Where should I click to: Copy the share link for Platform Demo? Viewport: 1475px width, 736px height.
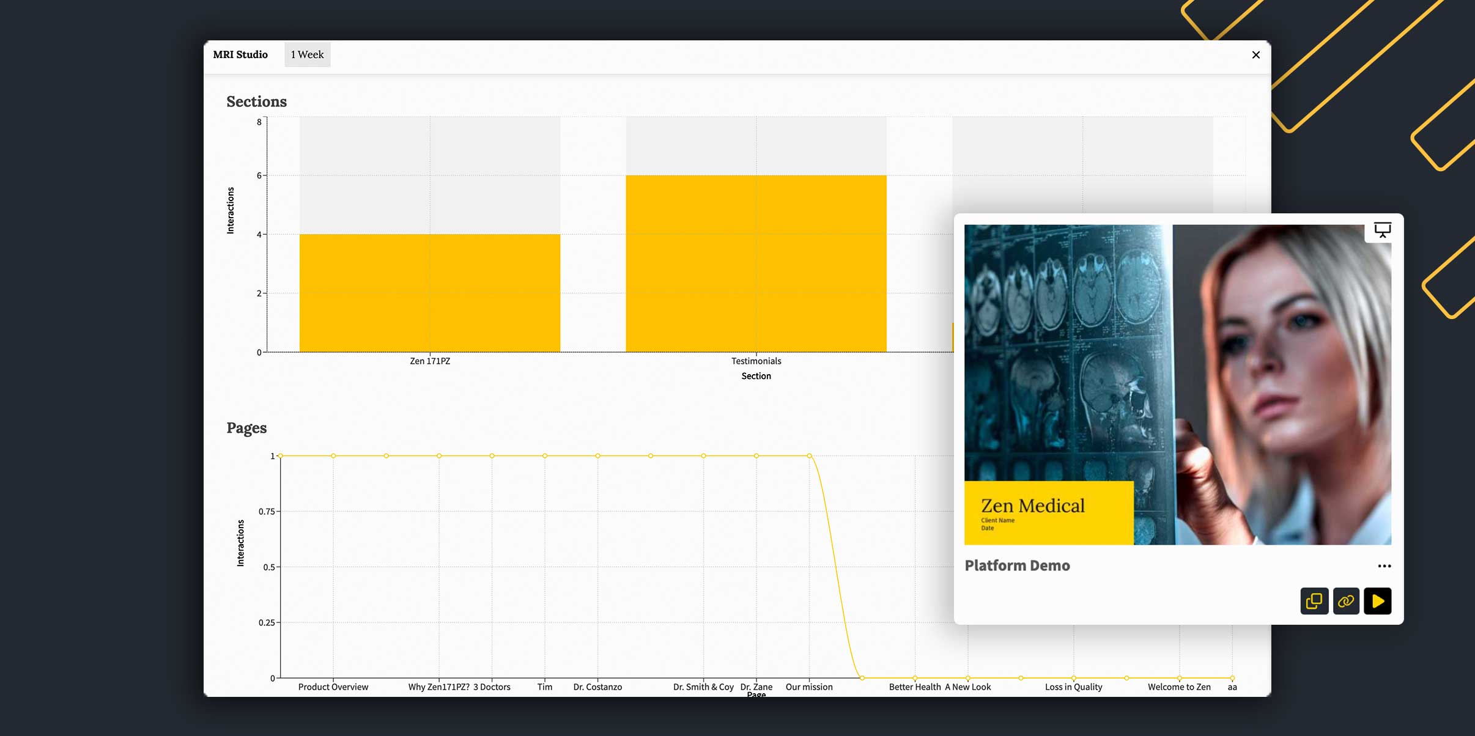pos(1345,601)
